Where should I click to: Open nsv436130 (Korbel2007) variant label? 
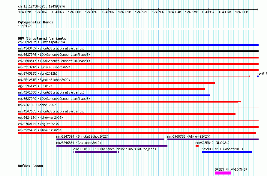(38, 105)
